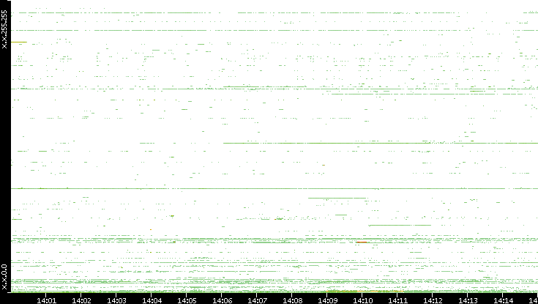Click the olive-yellow line at the top left
The width and height of the screenshot is (538, 304).
coord(19,42)
